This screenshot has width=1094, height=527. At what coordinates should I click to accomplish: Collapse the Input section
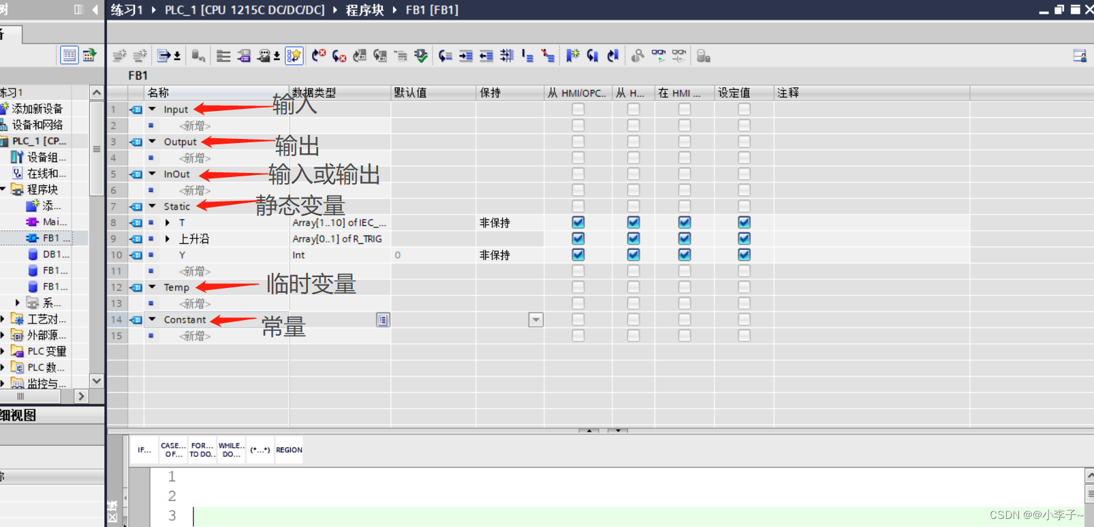pyautogui.click(x=153, y=109)
